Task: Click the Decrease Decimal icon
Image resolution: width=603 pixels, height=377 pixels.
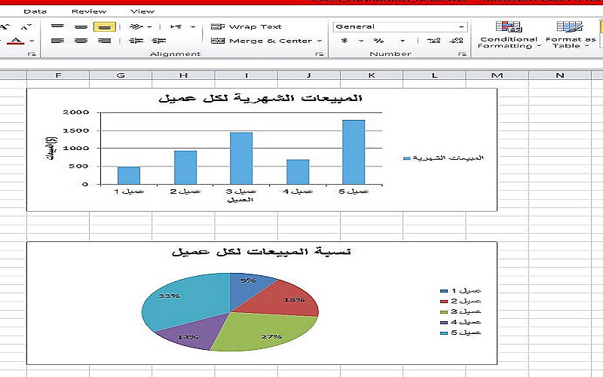Action: [x=457, y=41]
